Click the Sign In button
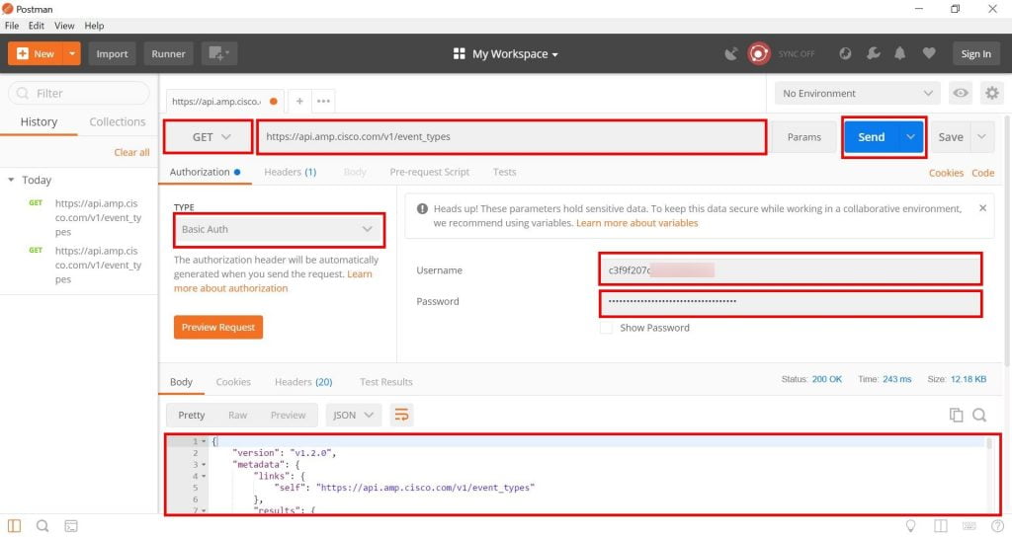The image size is (1012, 537). (x=975, y=53)
